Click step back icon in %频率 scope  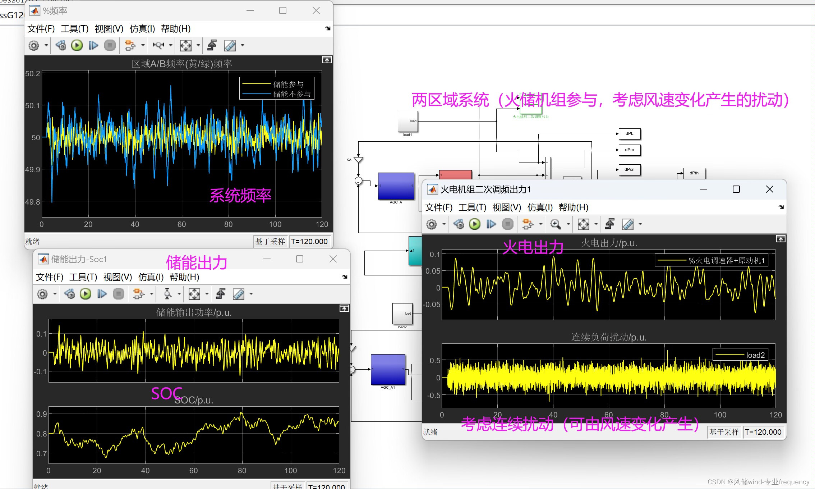(61, 46)
